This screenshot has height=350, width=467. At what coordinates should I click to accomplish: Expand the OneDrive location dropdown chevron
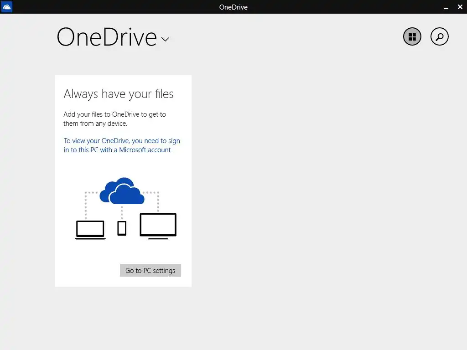point(165,39)
